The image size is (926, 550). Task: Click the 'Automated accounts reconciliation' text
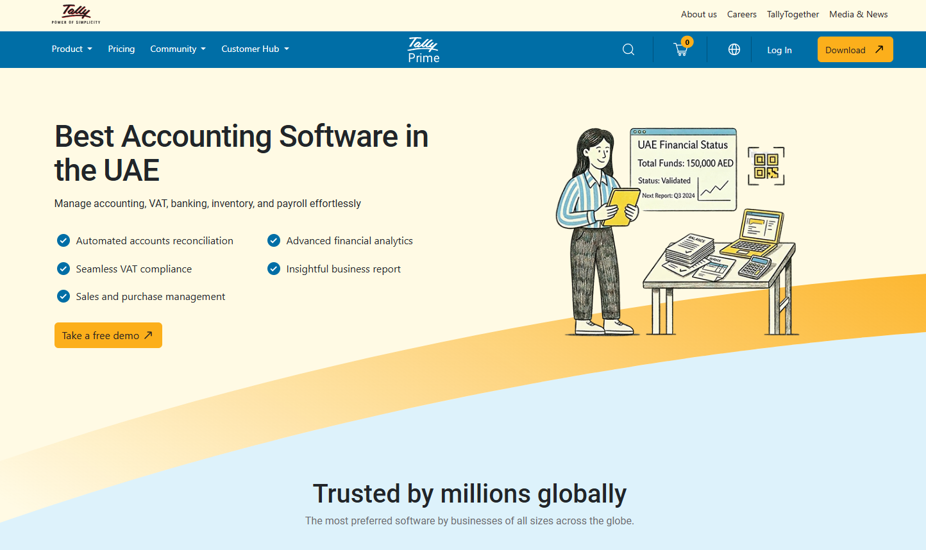point(155,240)
